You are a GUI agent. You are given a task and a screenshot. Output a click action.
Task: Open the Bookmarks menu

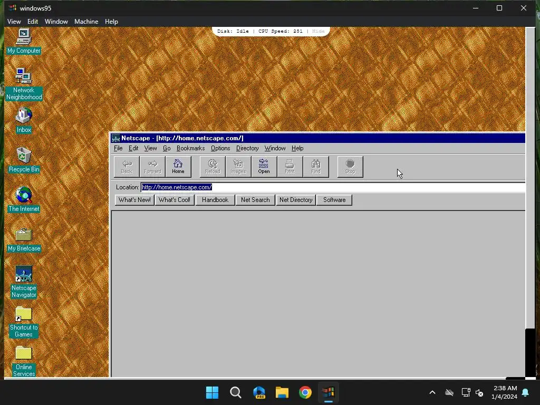[190, 148]
